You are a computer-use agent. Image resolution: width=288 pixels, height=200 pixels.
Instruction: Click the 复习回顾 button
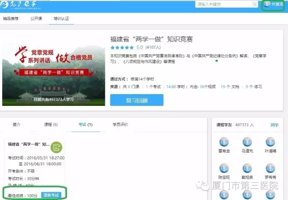(x=137, y=100)
